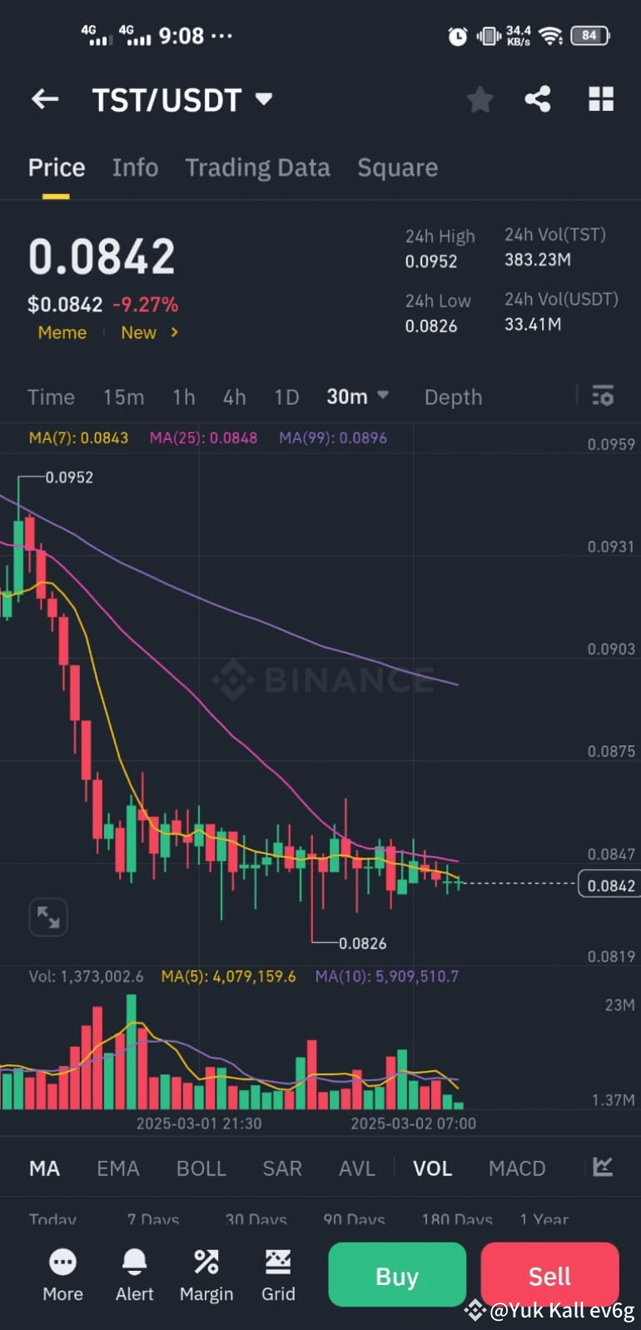Tap the red Sell button
This screenshot has width=641, height=1330.
(x=549, y=1274)
